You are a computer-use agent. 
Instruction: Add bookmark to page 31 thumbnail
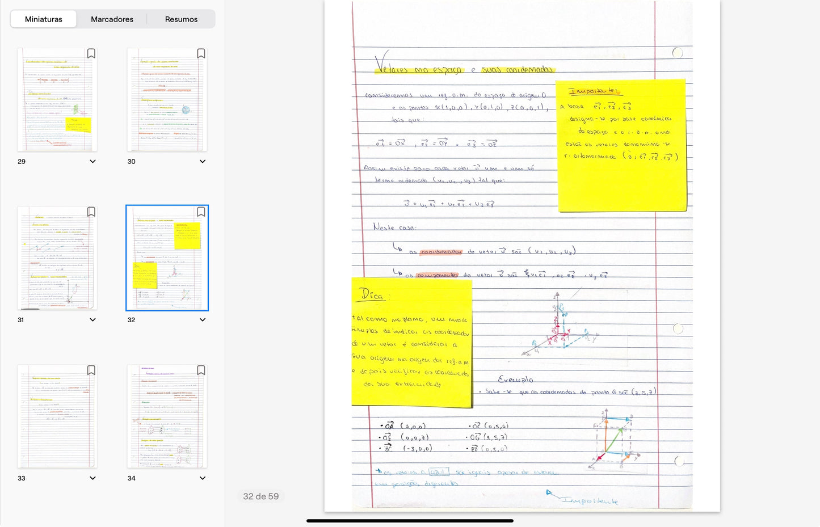91,212
